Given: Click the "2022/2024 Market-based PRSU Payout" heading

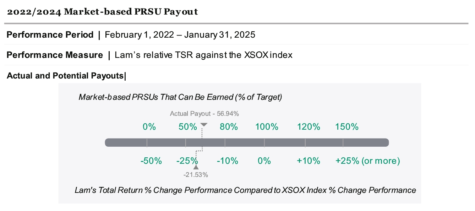Looking at the screenshot, I should click(x=102, y=12).
